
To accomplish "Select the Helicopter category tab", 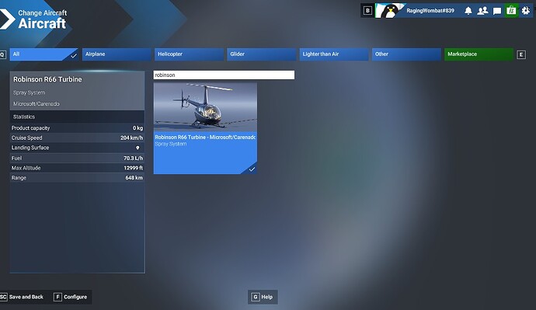I will click(189, 54).
